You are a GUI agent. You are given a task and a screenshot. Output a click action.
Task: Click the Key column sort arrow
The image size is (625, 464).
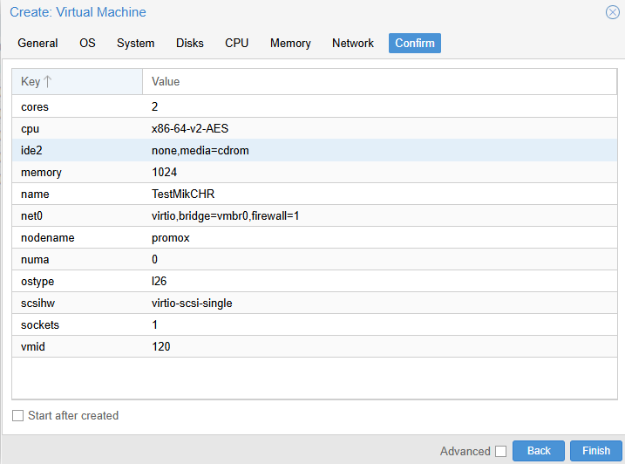[x=47, y=81]
